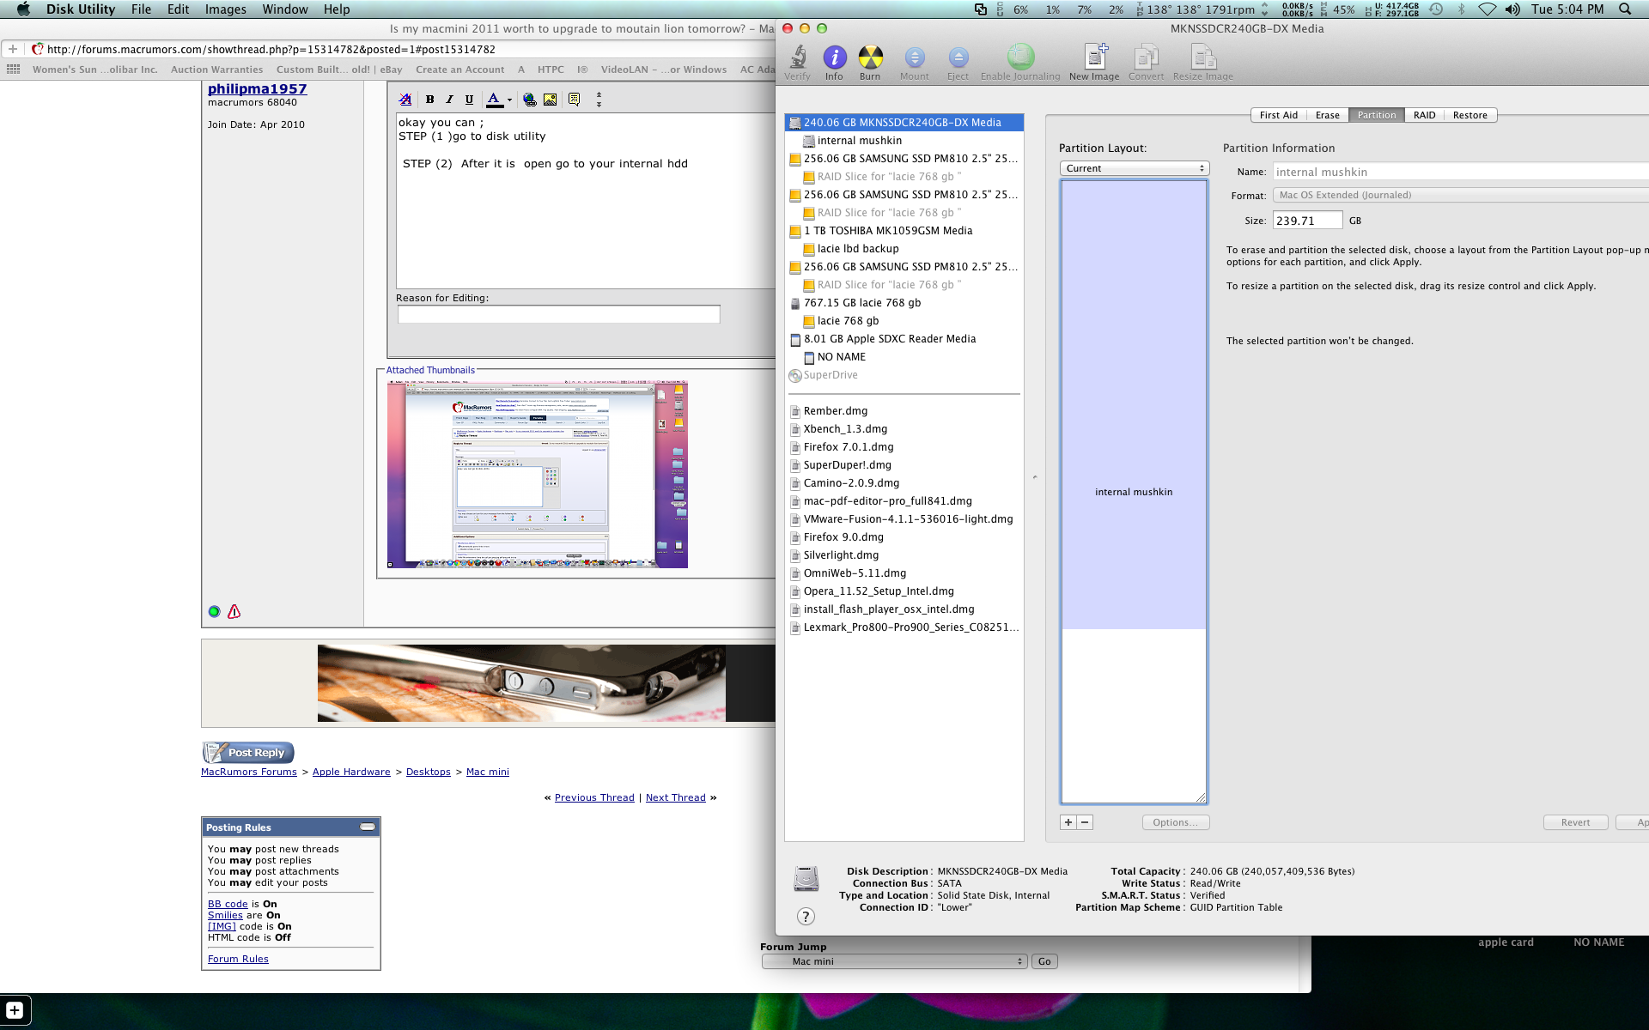
Task: Open the BB code link
Action: pyautogui.click(x=228, y=904)
